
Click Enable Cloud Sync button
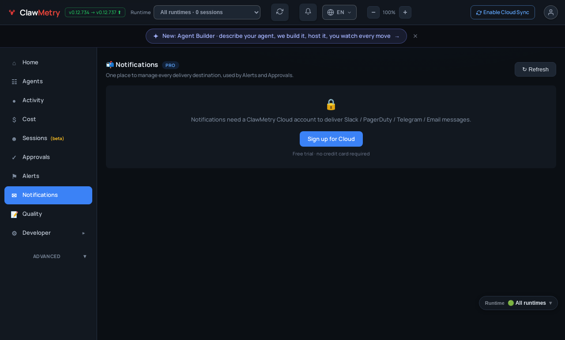[x=503, y=12]
